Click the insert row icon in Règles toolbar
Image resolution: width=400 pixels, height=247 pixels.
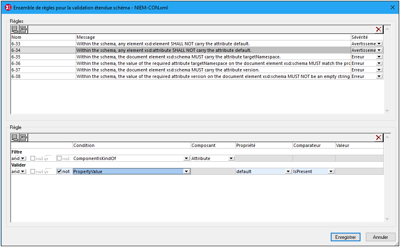pos(23,29)
